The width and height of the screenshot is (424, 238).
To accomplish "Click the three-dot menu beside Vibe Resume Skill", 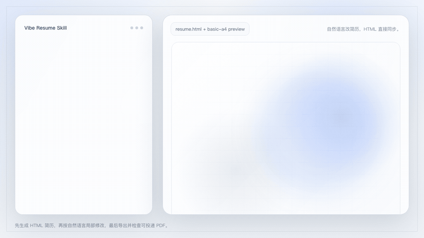I will (x=136, y=28).
